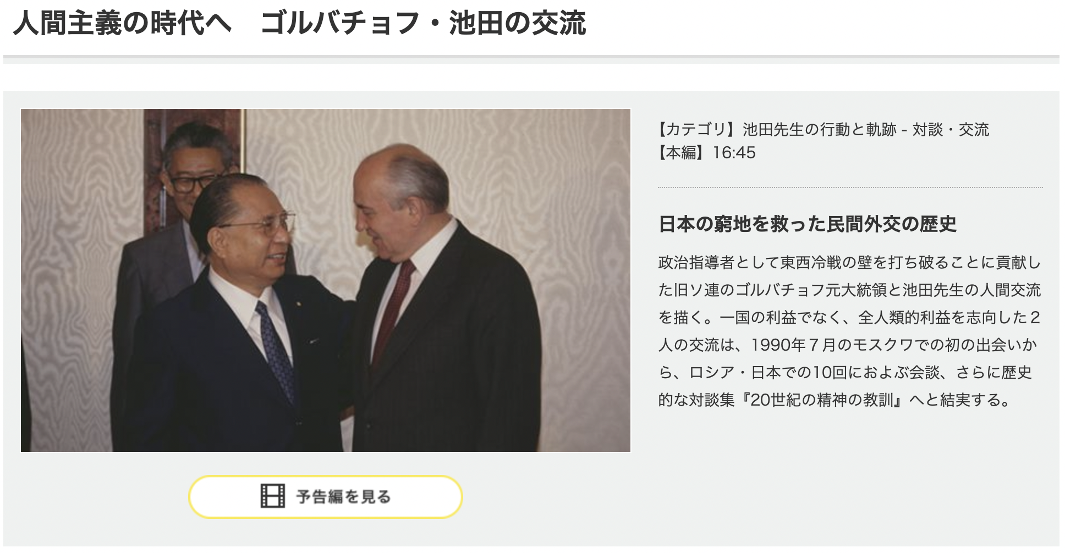
Task: Click the red tie in the photo
Action: [x=393, y=309]
